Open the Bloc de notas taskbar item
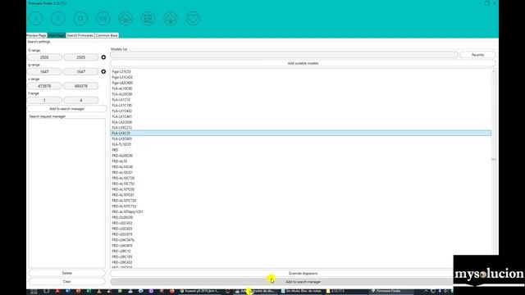Viewport: 525px width, 295px height. (x=301, y=292)
